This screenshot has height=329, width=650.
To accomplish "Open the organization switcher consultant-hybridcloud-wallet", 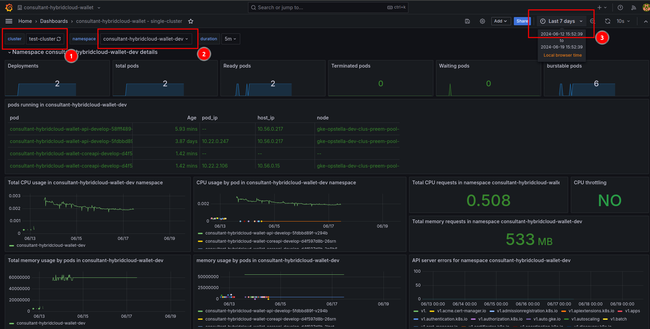I will pos(59,8).
